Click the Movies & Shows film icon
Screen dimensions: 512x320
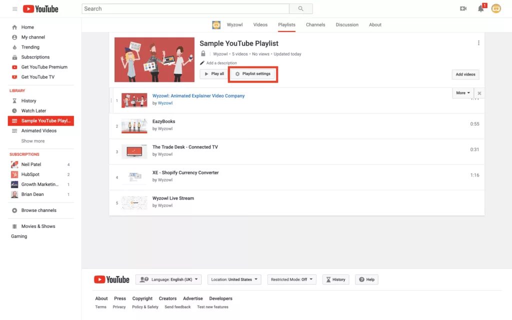tap(14, 226)
